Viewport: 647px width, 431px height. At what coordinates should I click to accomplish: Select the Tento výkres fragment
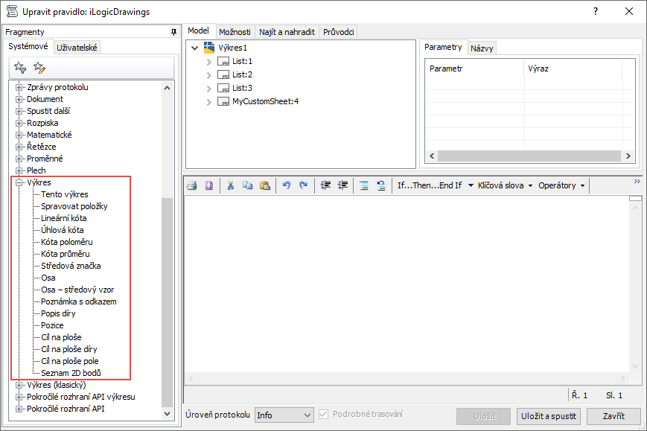click(64, 194)
